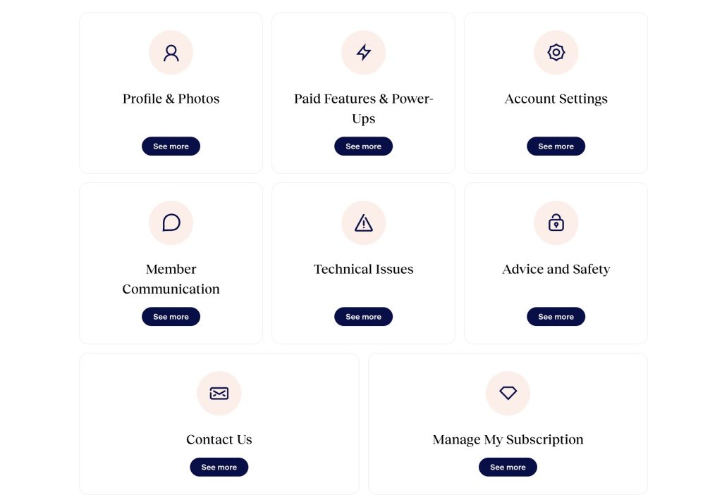Open the envelope icon above Contact Us
Image resolution: width=722 pixels, height=502 pixels.
(219, 394)
